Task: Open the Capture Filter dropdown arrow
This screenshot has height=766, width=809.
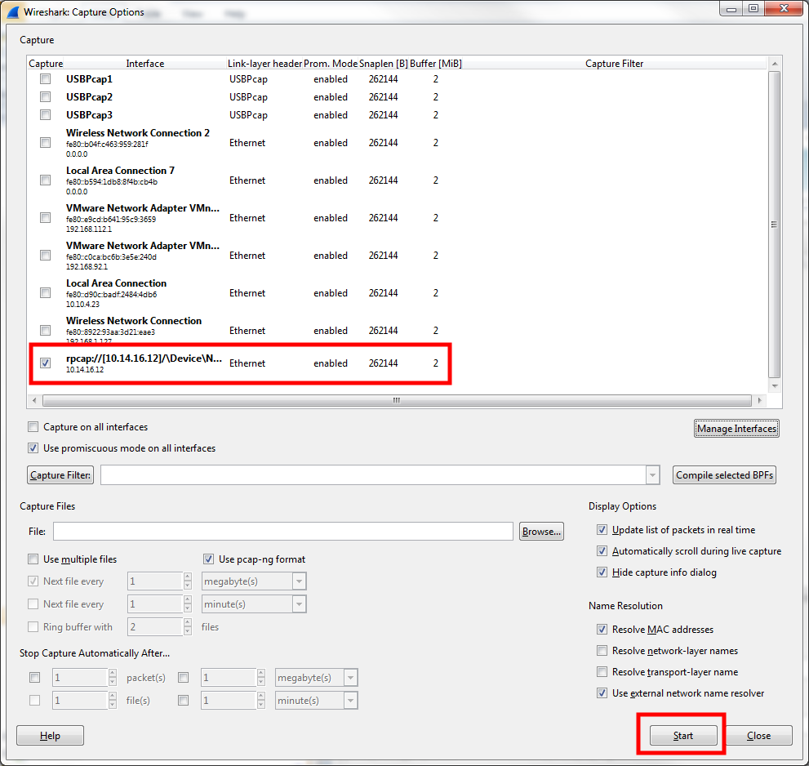Action: (652, 475)
